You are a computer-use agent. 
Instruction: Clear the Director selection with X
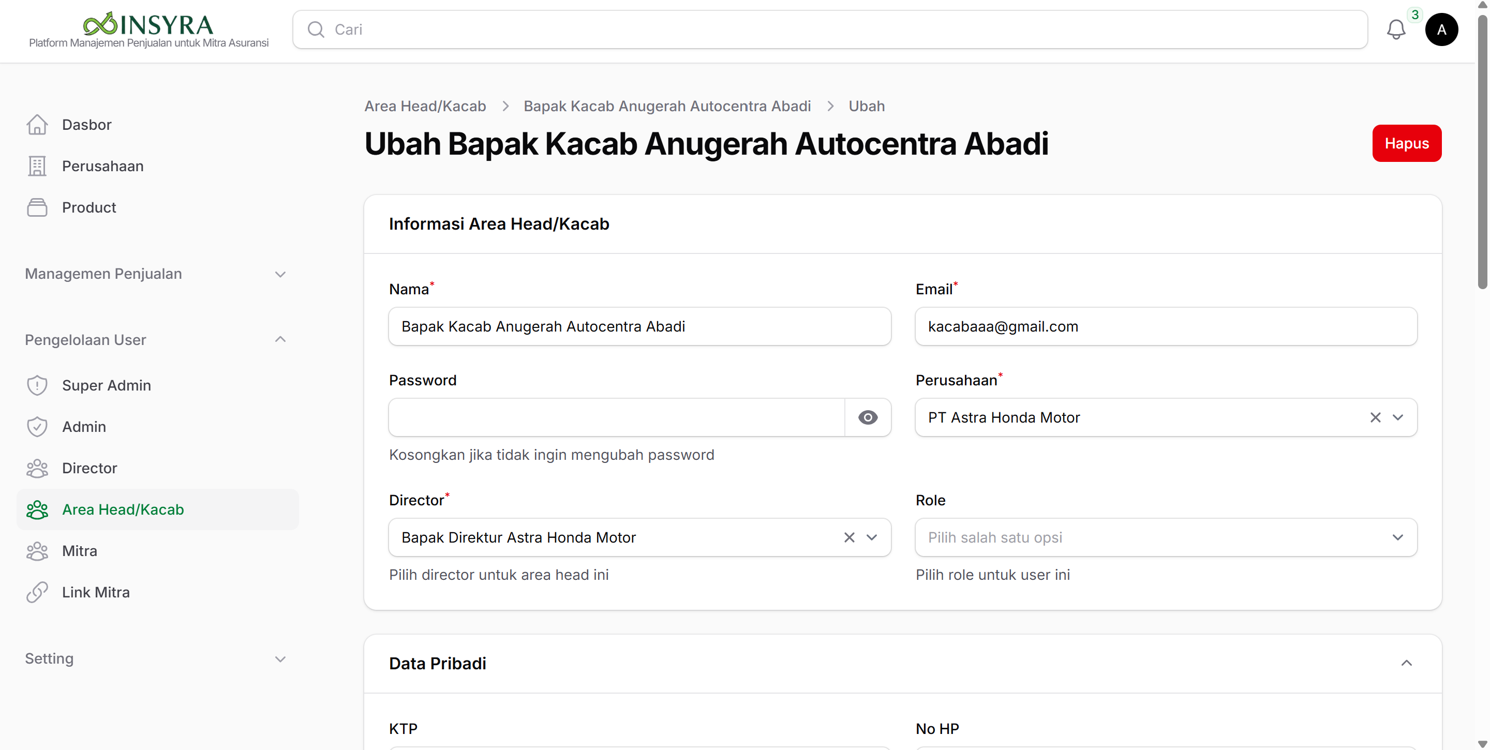[848, 537]
